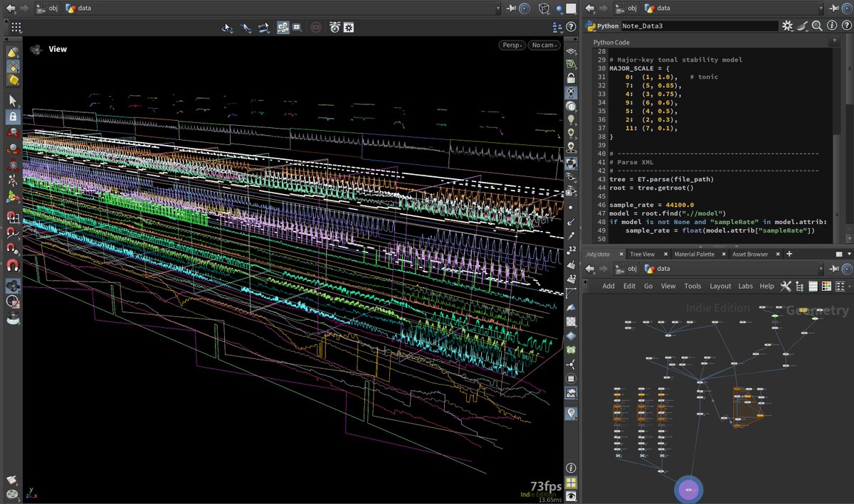854x504 pixels.
Task: Open the Layout menu in network editor
Action: pyautogui.click(x=720, y=286)
